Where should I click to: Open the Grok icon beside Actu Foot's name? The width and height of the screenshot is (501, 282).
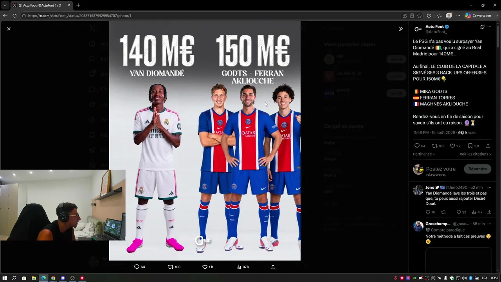tap(482, 27)
